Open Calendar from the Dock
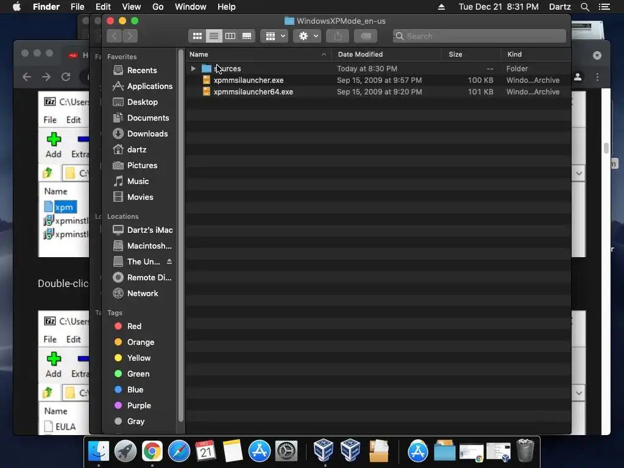The height and width of the screenshot is (468, 624). tap(205, 452)
